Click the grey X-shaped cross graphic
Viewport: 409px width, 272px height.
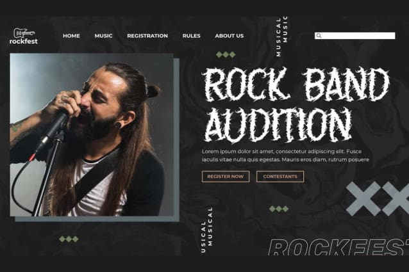coord(378,198)
